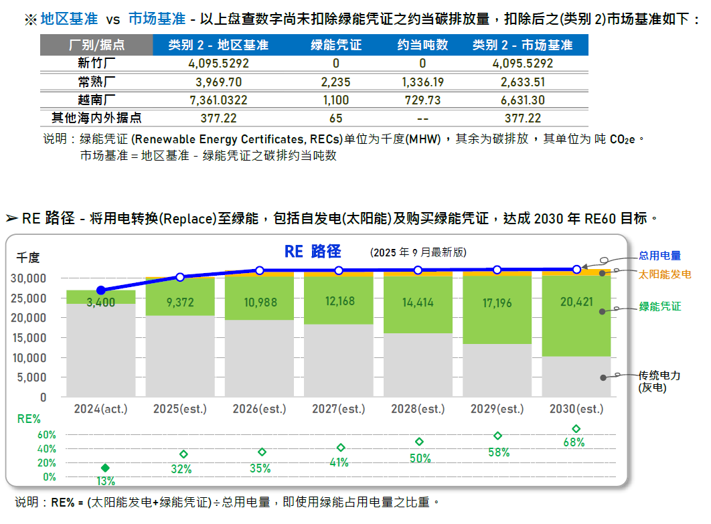
Task: Click the 常熟厂 green certificate value 2,235
Action: pyautogui.click(x=335, y=82)
